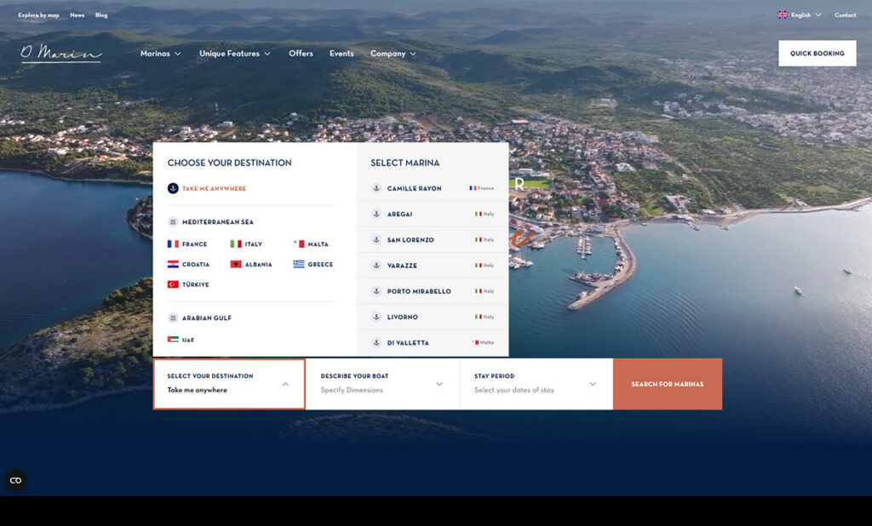The height and width of the screenshot is (526, 872).
Task: Select the Camille Rayon marina
Action: pos(414,189)
